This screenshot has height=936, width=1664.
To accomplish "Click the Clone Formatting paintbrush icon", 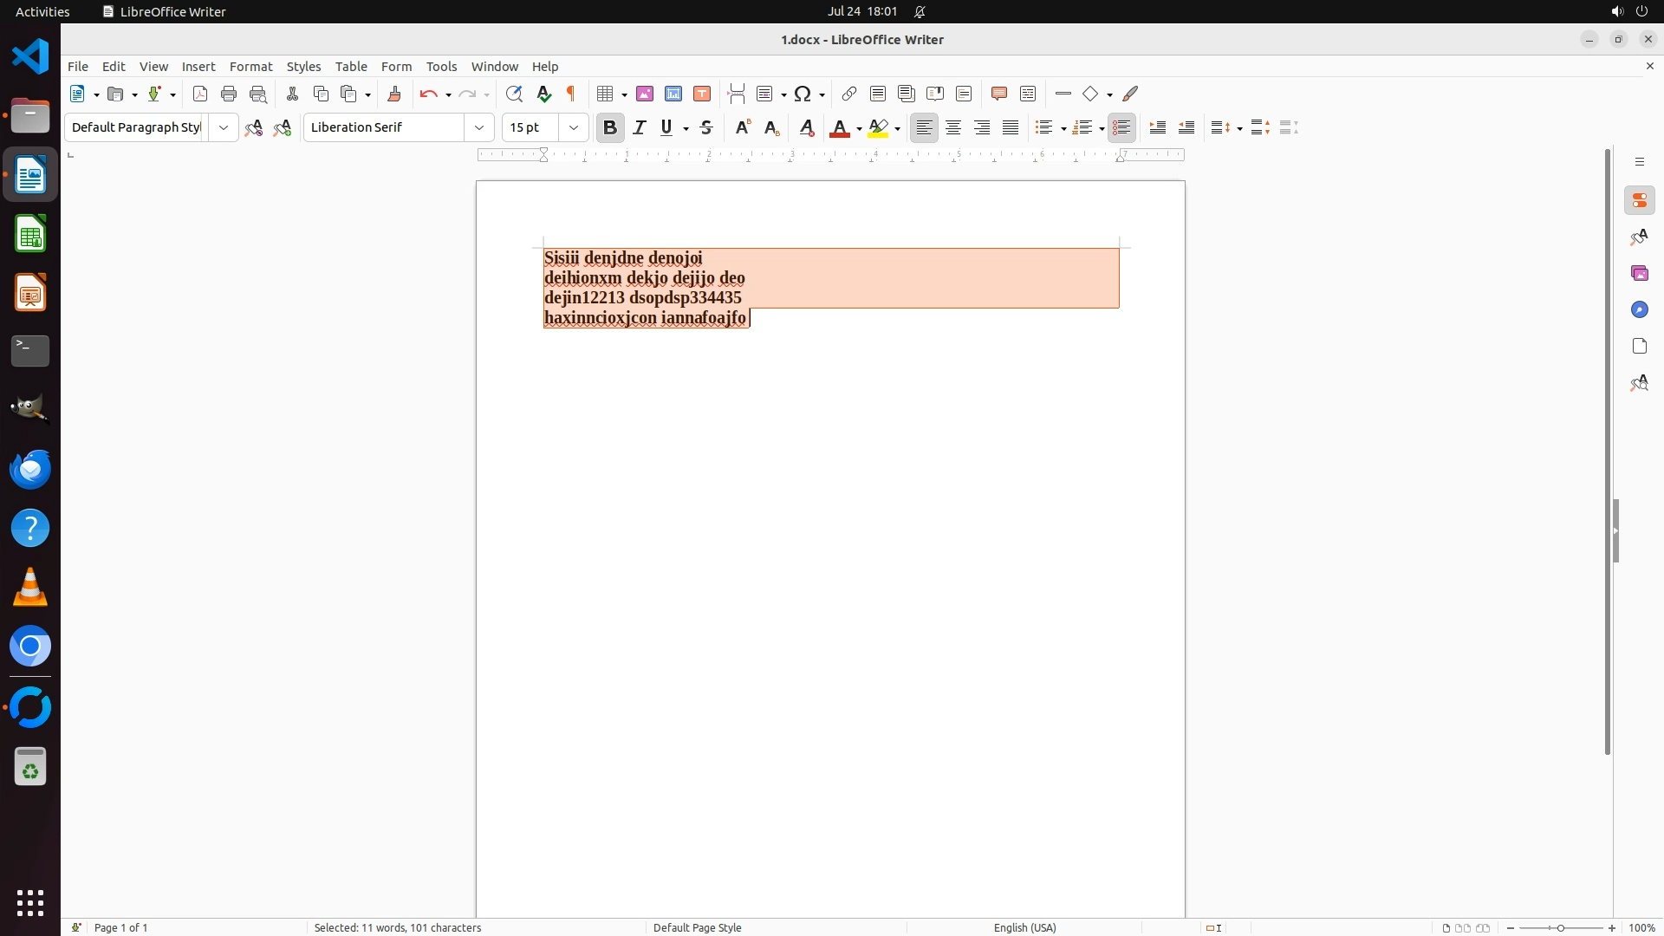I will (394, 94).
